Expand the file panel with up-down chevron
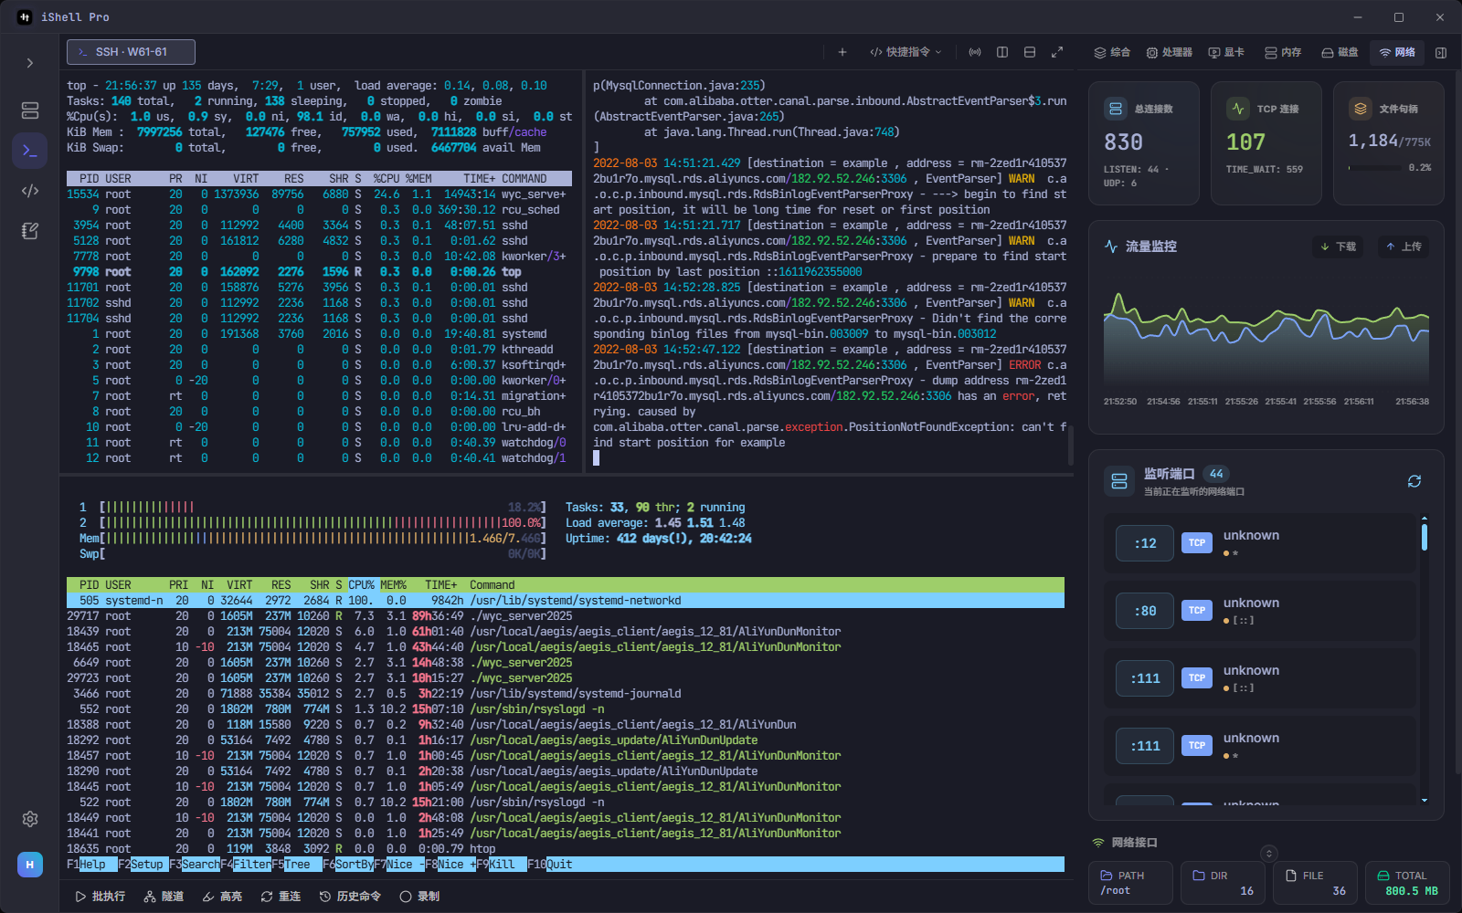 point(1268,854)
